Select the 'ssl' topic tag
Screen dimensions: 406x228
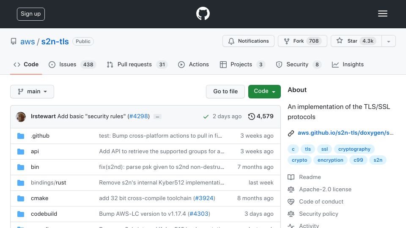coord(324,149)
